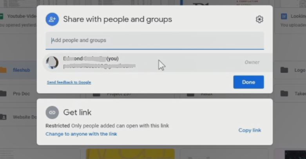Click the fileshub folder icon
306x159 pixels.
click(3, 71)
